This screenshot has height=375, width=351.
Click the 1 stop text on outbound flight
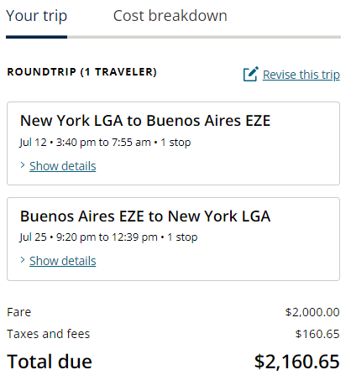click(x=175, y=143)
